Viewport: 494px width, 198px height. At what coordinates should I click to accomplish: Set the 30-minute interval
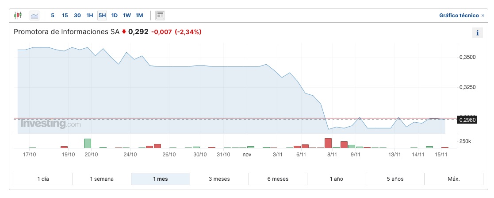point(77,16)
